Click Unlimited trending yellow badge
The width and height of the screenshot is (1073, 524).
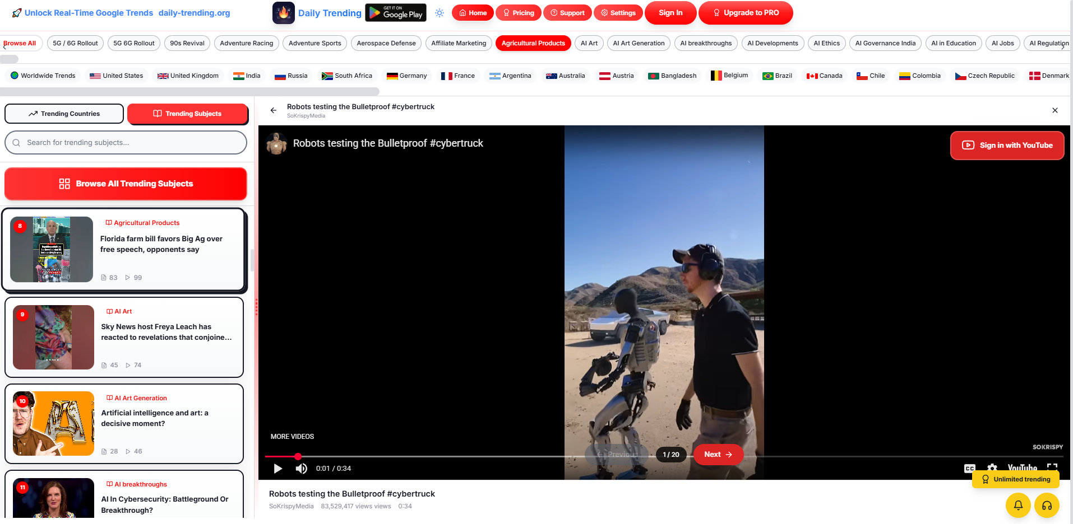1016,479
